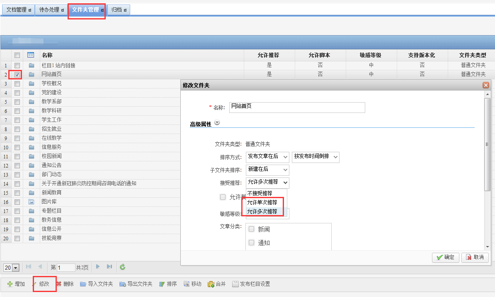Switch to the 文档管理 tab
The height and width of the screenshot is (297, 495).
tap(19, 10)
